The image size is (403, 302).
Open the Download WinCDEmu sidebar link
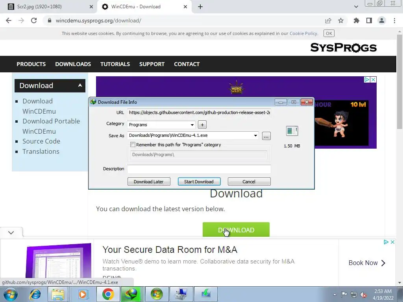pyautogui.click(x=39, y=106)
